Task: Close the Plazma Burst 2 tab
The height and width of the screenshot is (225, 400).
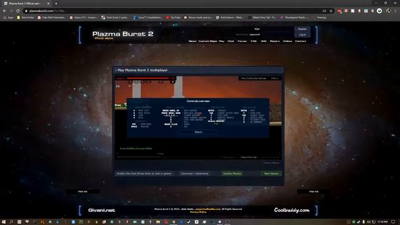Action: pyautogui.click(x=48, y=4)
